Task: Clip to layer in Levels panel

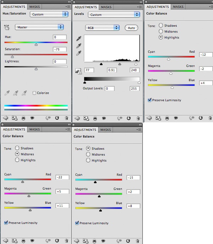Action: tap(95, 118)
